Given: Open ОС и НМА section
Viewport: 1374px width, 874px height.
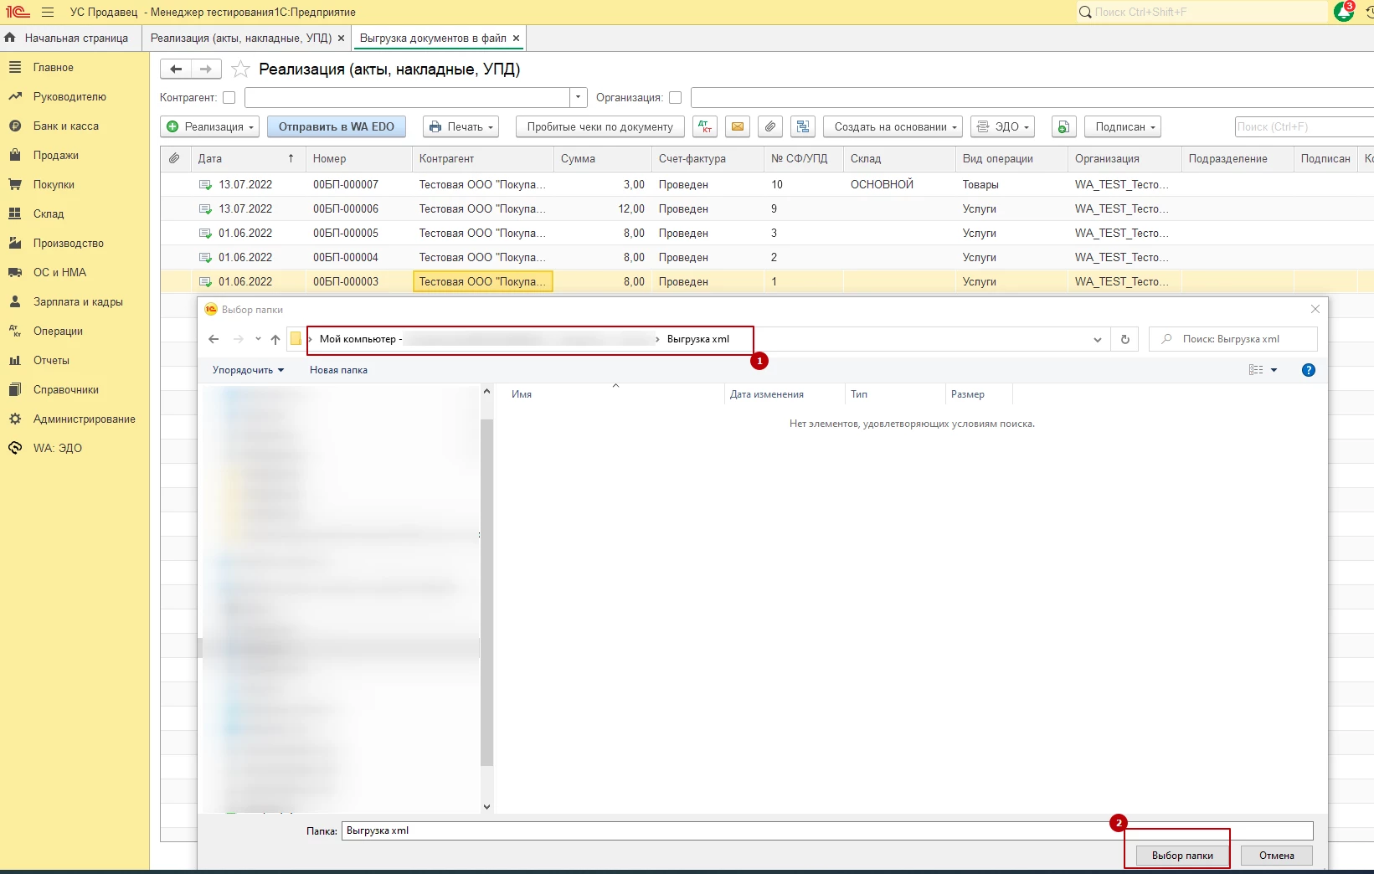Looking at the screenshot, I should tap(59, 272).
